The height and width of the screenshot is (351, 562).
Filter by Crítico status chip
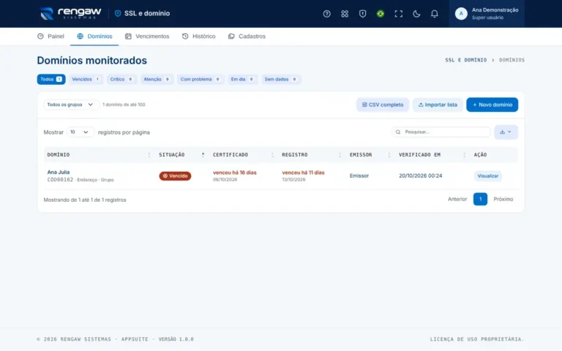click(x=121, y=79)
